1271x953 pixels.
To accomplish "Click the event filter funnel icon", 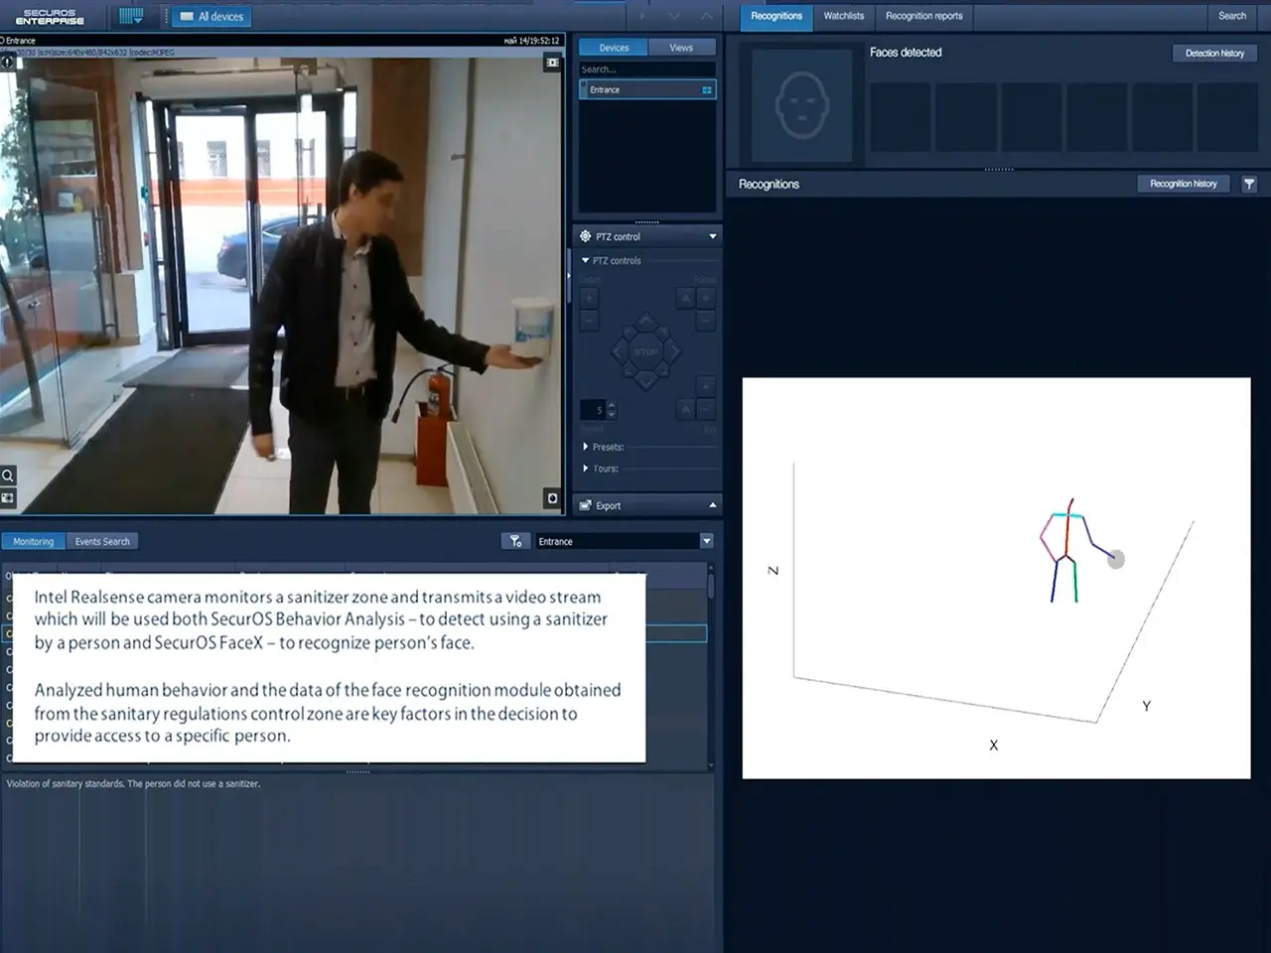I will pos(514,541).
